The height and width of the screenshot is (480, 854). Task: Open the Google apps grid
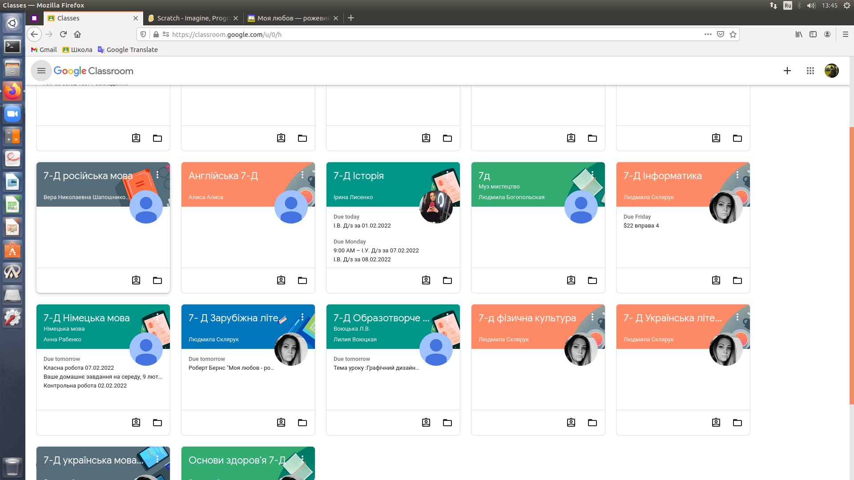[x=810, y=71]
